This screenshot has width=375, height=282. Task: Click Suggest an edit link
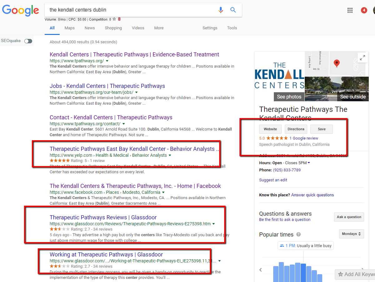coord(273,180)
